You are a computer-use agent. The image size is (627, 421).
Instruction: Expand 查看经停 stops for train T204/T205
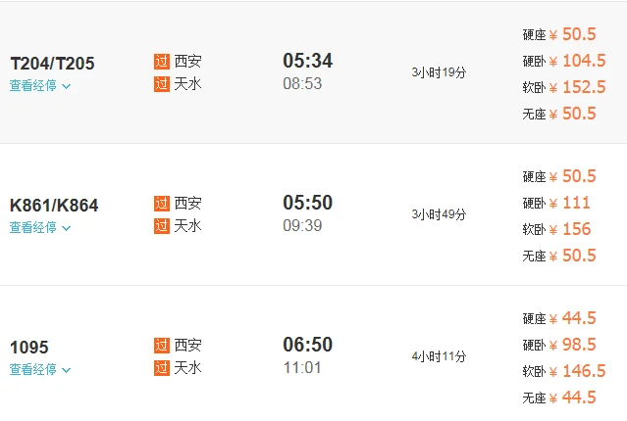point(40,86)
